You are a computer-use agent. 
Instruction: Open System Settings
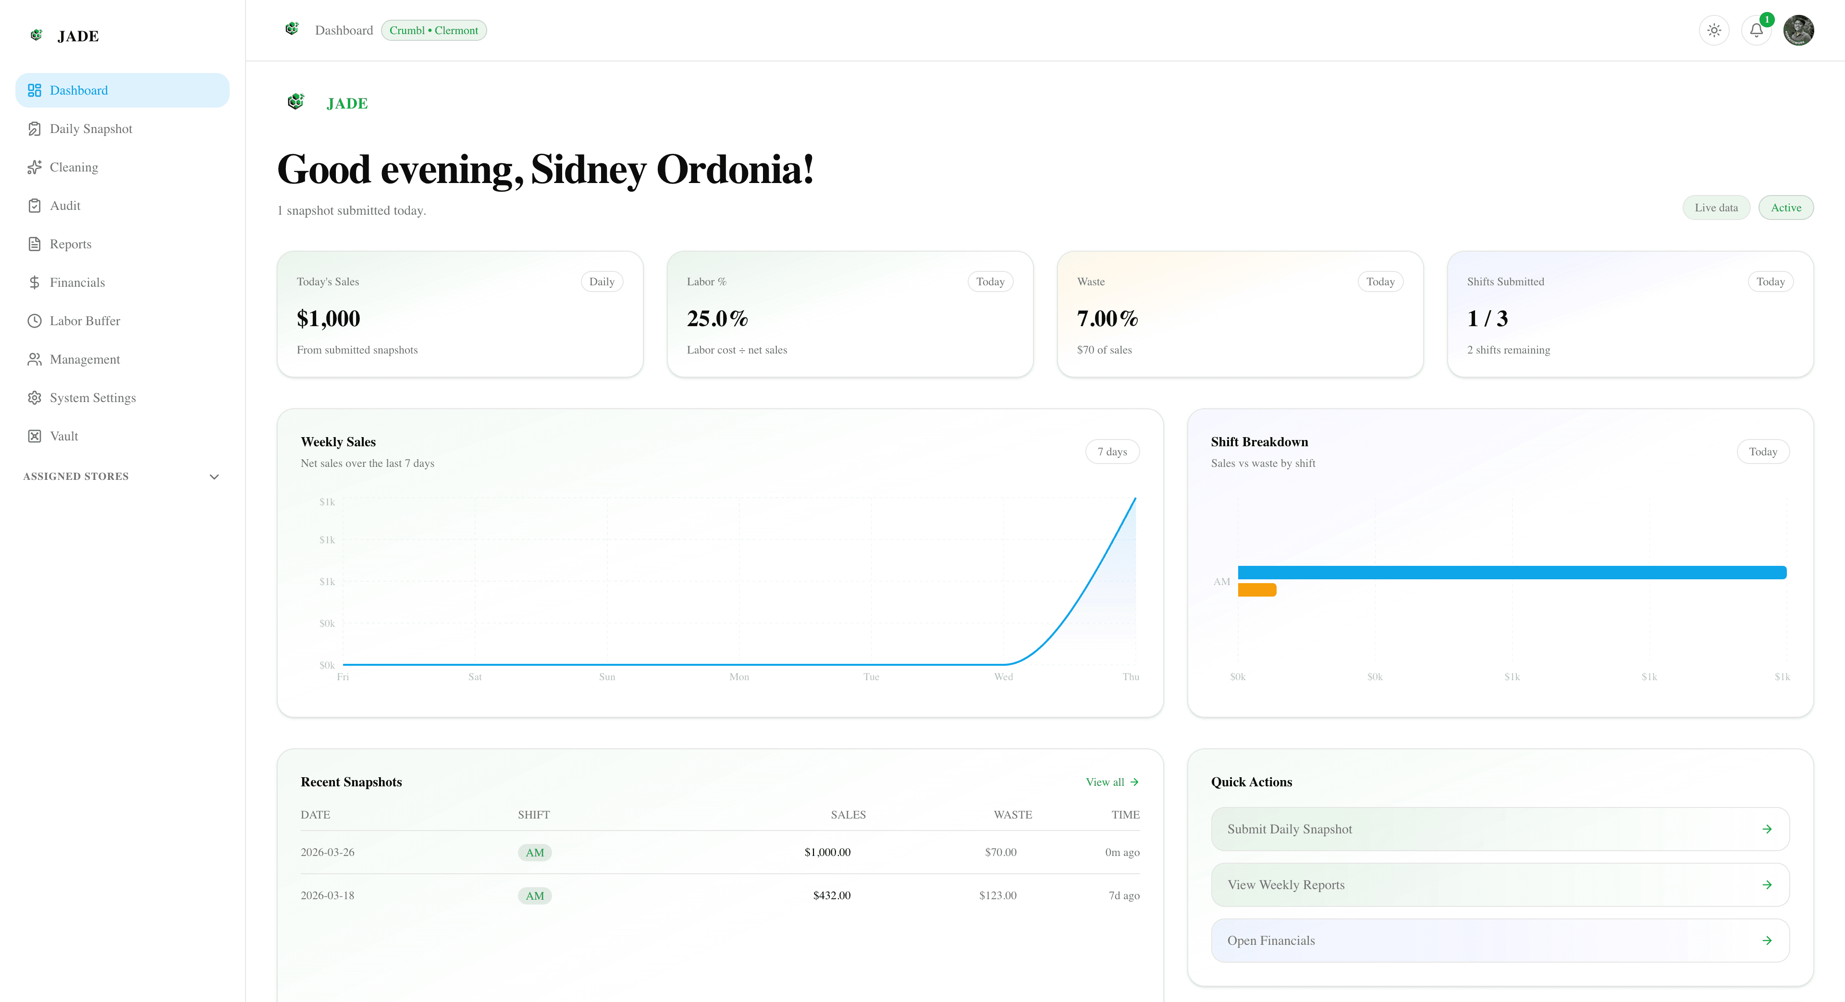[92, 398]
